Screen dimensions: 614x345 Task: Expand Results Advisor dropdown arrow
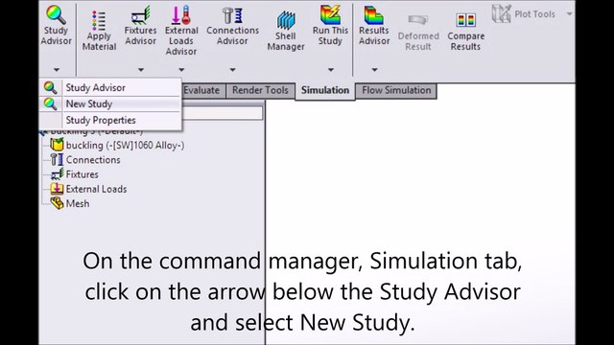click(x=375, y=70)
